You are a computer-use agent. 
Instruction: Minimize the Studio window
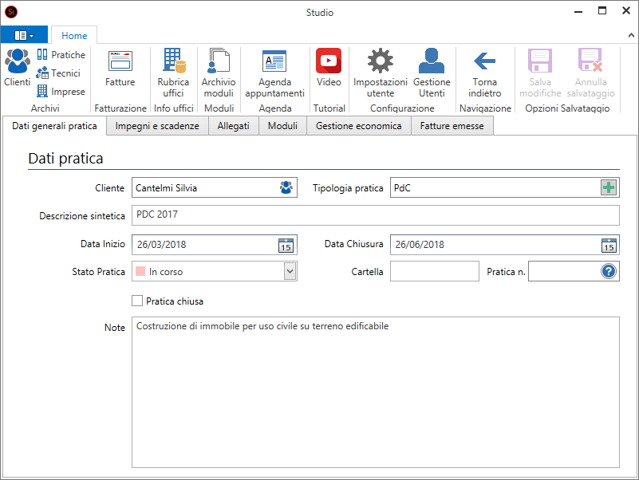click(578, 11)
